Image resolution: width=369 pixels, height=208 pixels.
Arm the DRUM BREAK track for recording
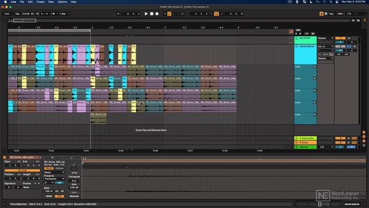(355, 46)
